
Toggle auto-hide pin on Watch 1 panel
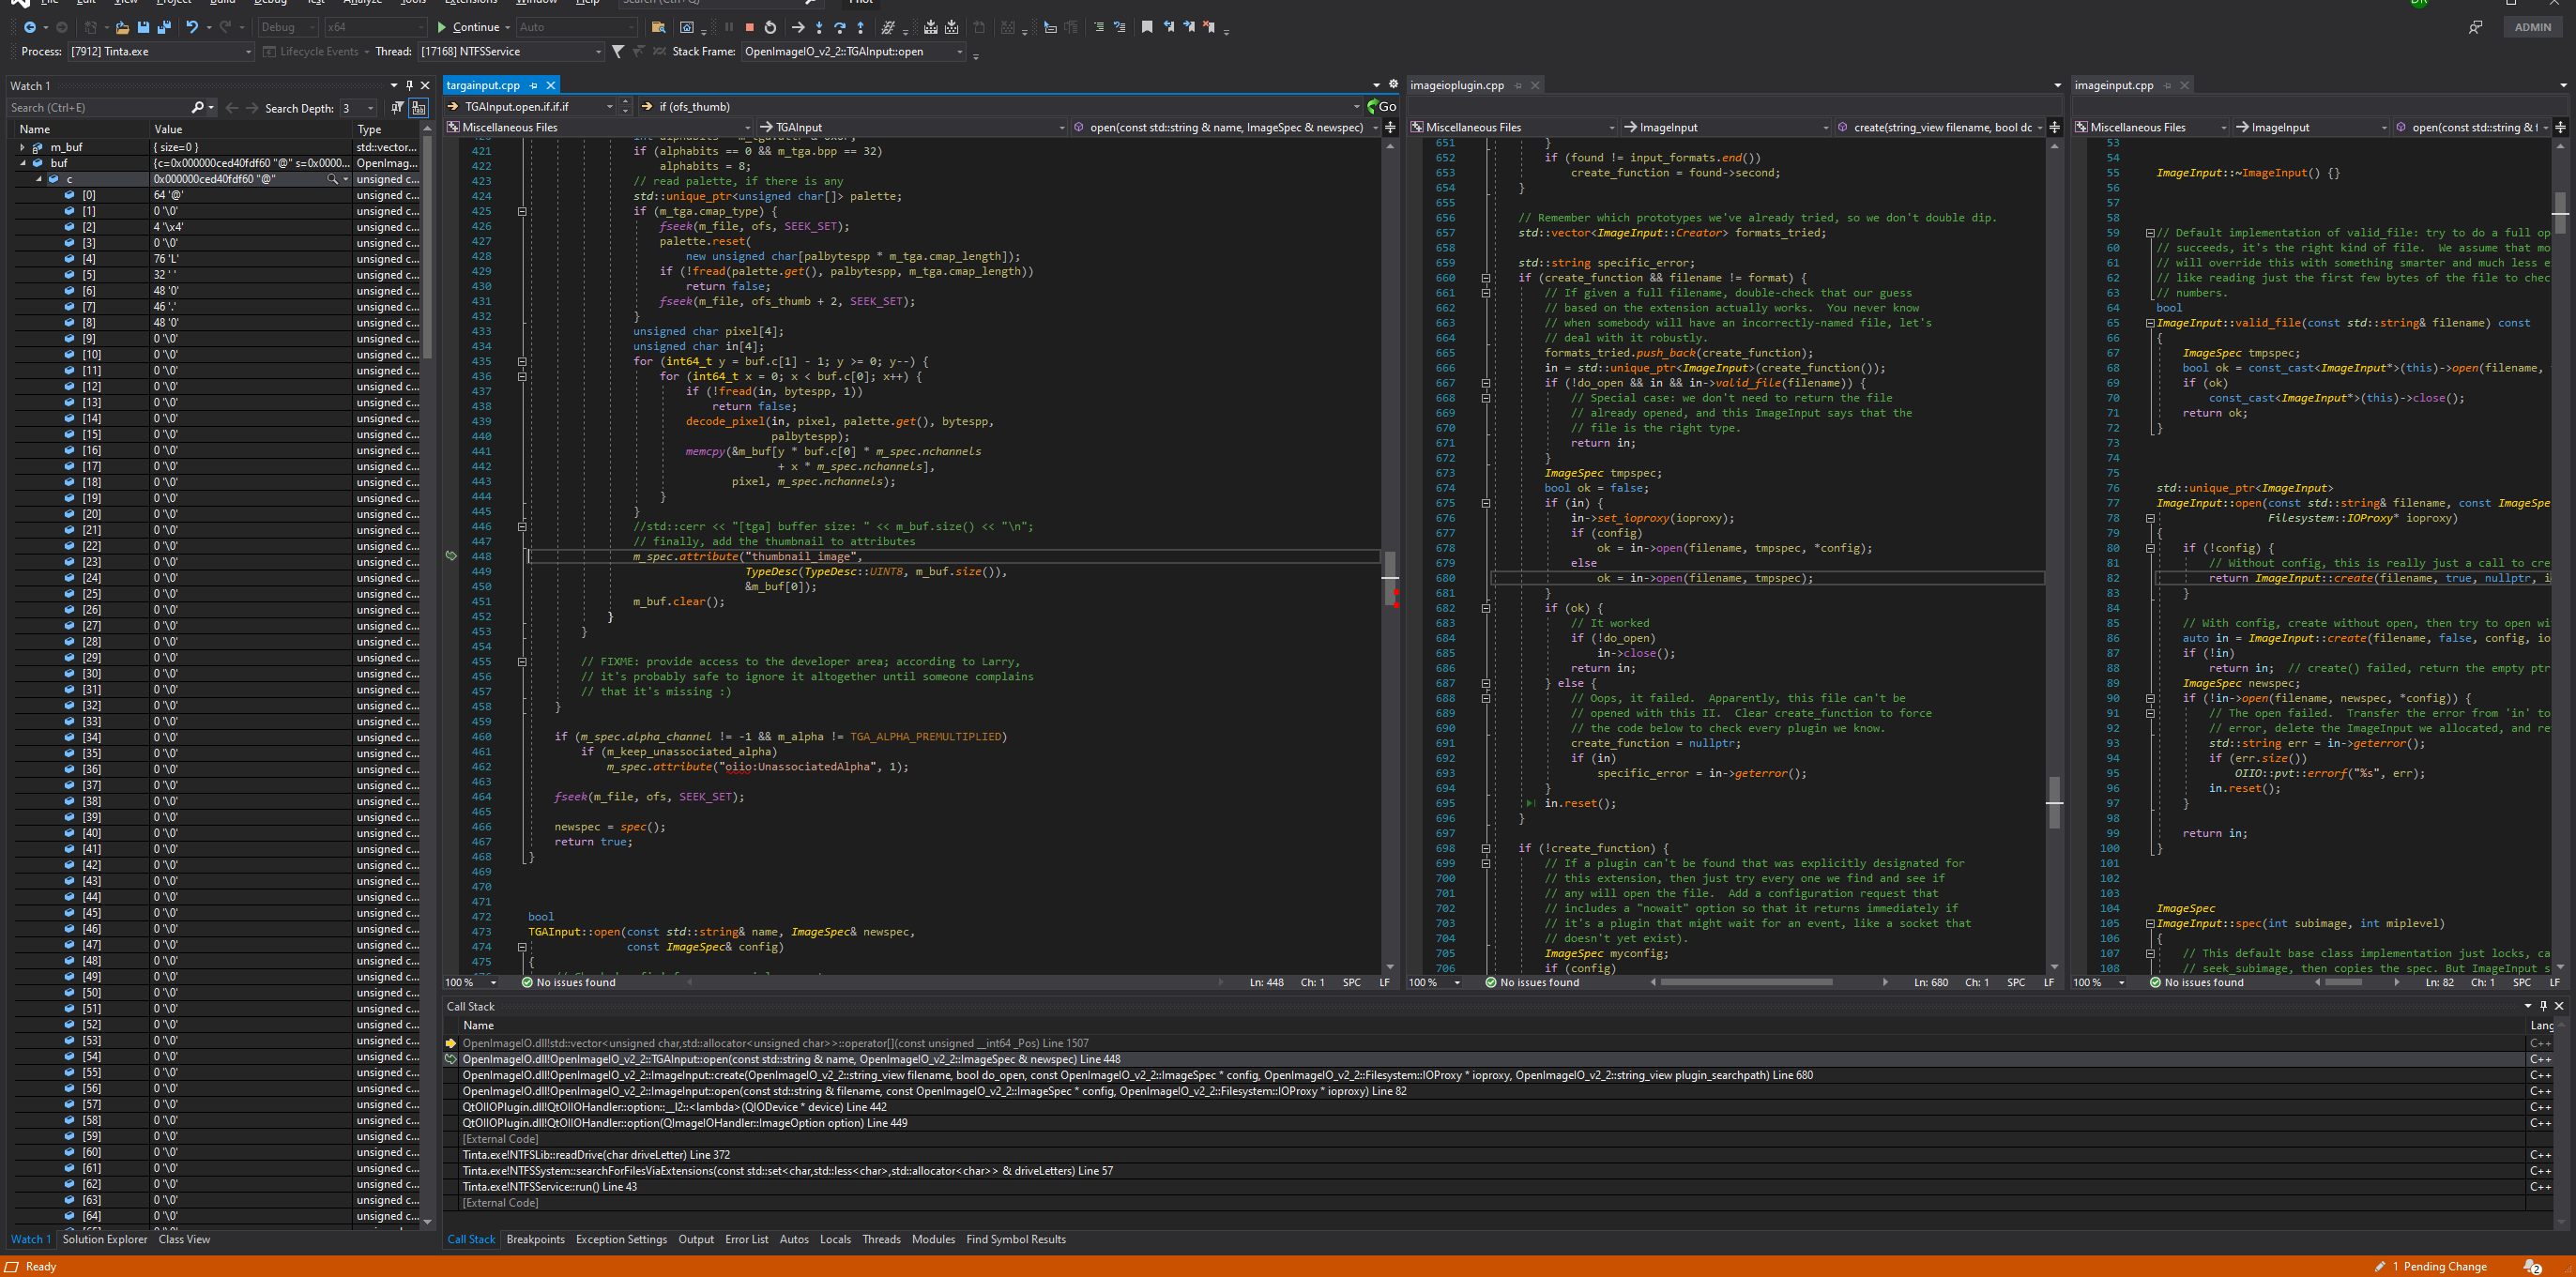pyautogui.click(x=410, y=85)
